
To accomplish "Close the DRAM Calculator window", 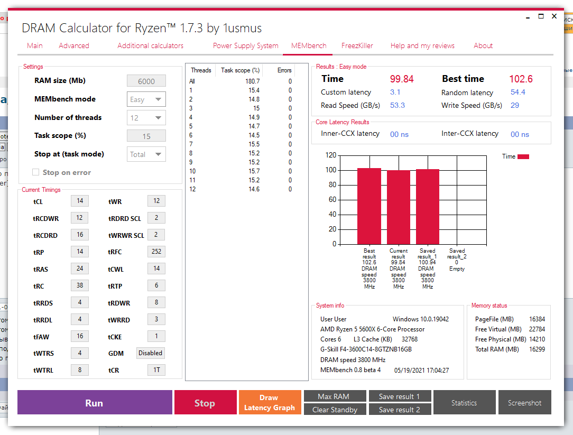I will (554, 16).
